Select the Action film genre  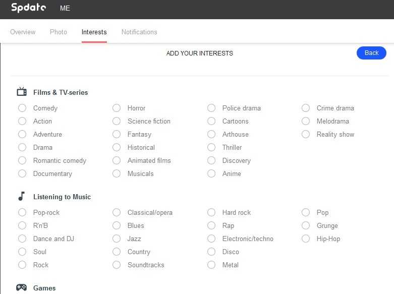(x=22, y=121)
